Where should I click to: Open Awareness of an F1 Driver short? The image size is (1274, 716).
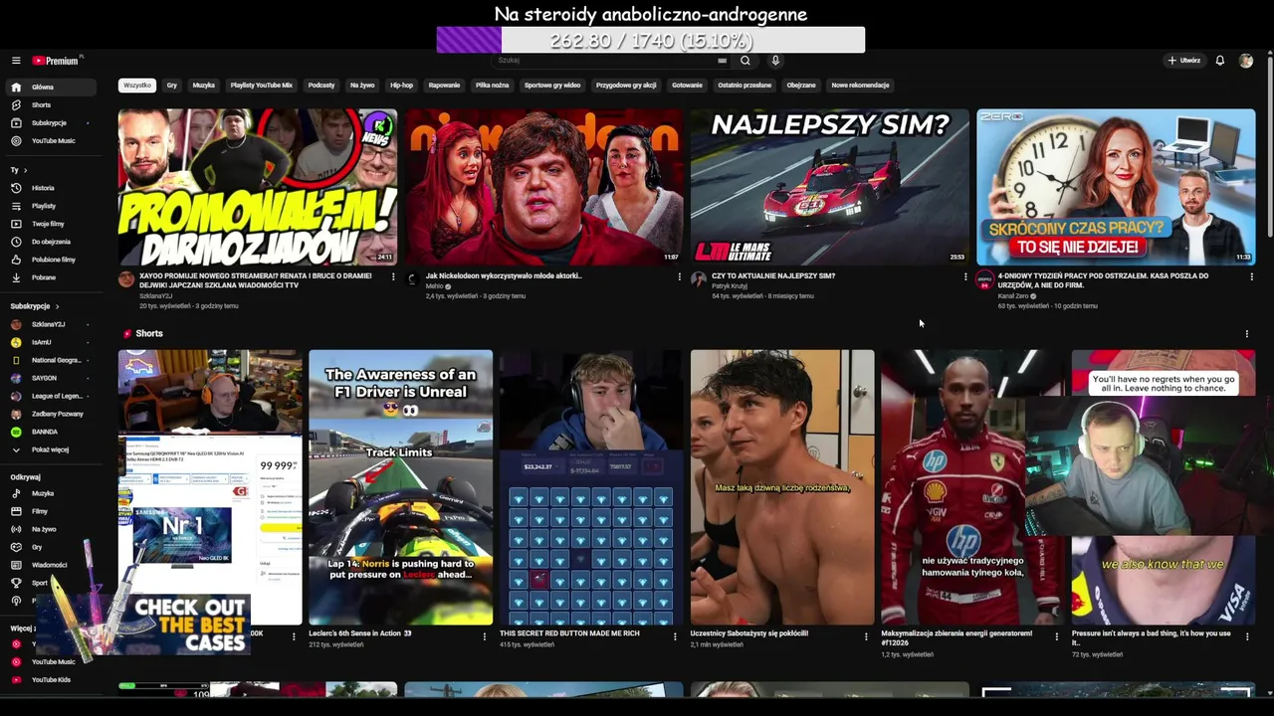(400, 487)
